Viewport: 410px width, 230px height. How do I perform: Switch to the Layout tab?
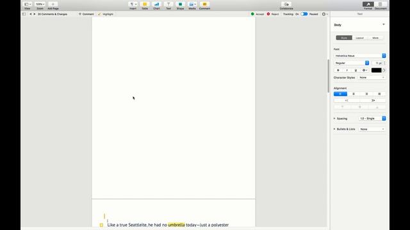(x=359, y=38)
